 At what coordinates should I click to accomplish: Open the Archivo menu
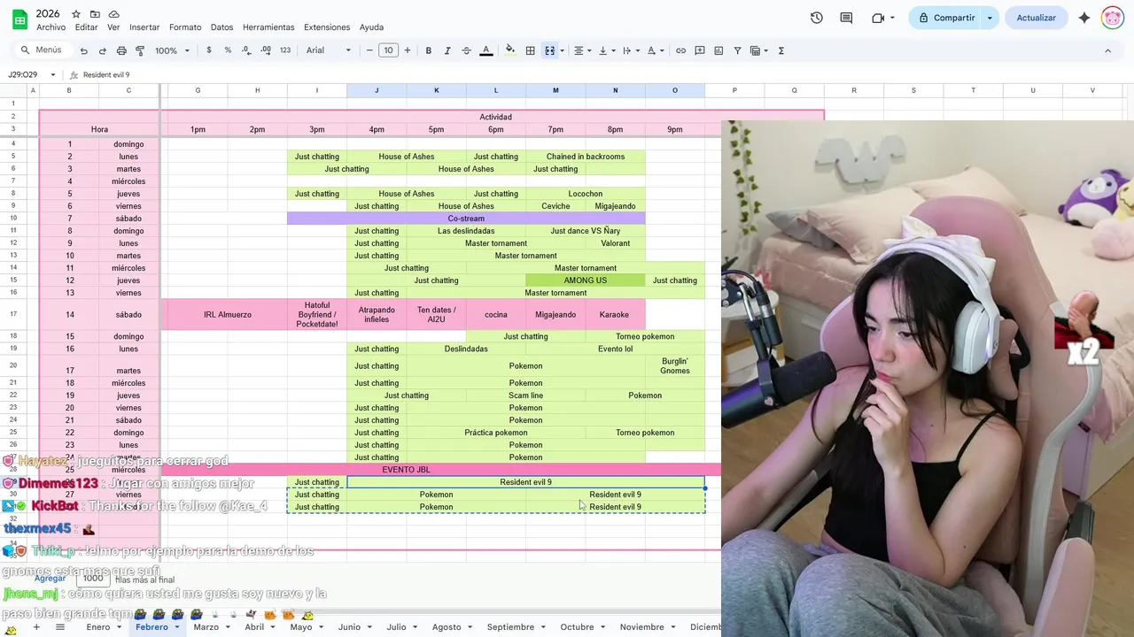[x=50, y=27]
